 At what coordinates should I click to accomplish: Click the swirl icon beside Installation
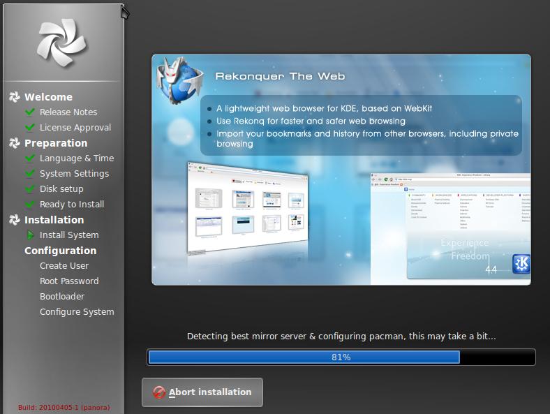click(14, 220)
